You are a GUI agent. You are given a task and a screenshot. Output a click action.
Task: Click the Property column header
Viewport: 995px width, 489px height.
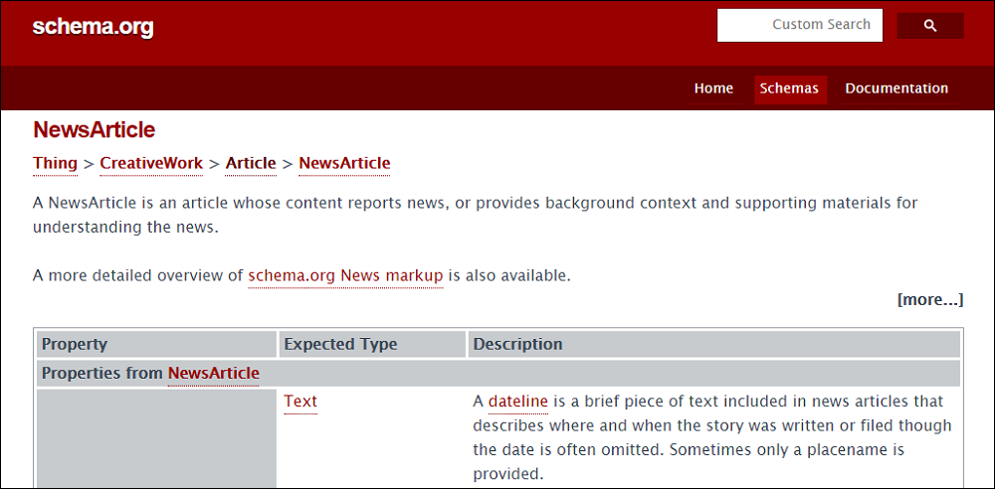(157, 345)
